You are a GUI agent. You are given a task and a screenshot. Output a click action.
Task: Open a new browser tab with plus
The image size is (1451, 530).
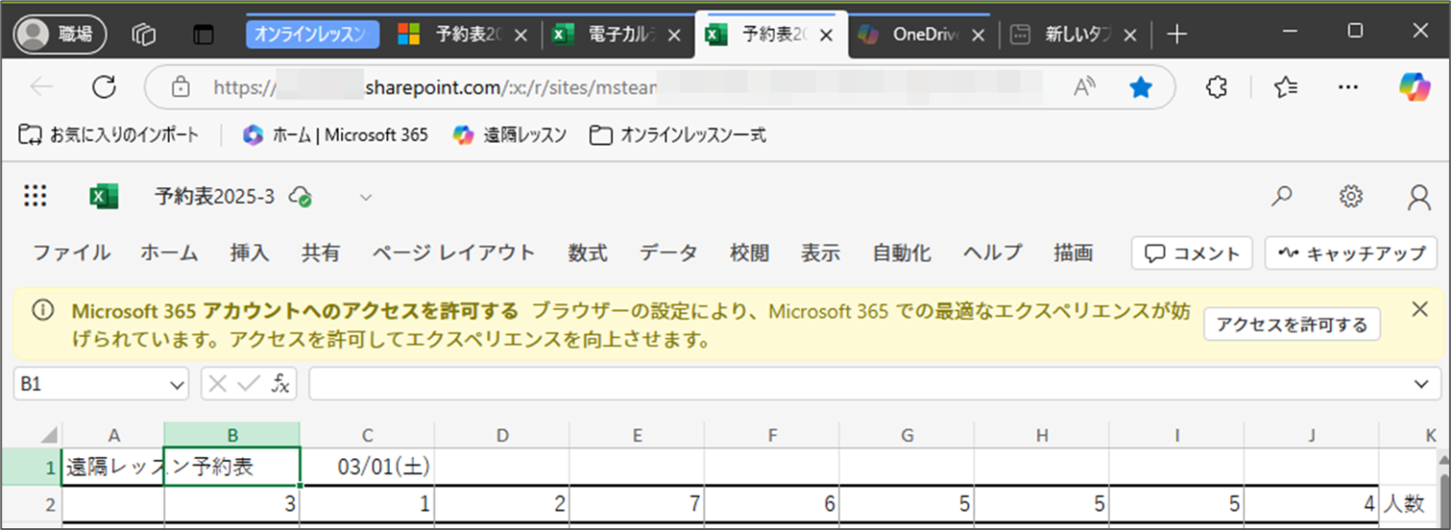click(1176, 35)
